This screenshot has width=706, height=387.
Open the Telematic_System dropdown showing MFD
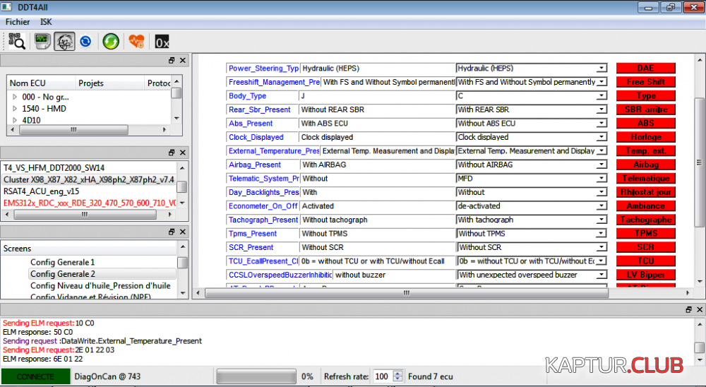(x=602, y=179)
